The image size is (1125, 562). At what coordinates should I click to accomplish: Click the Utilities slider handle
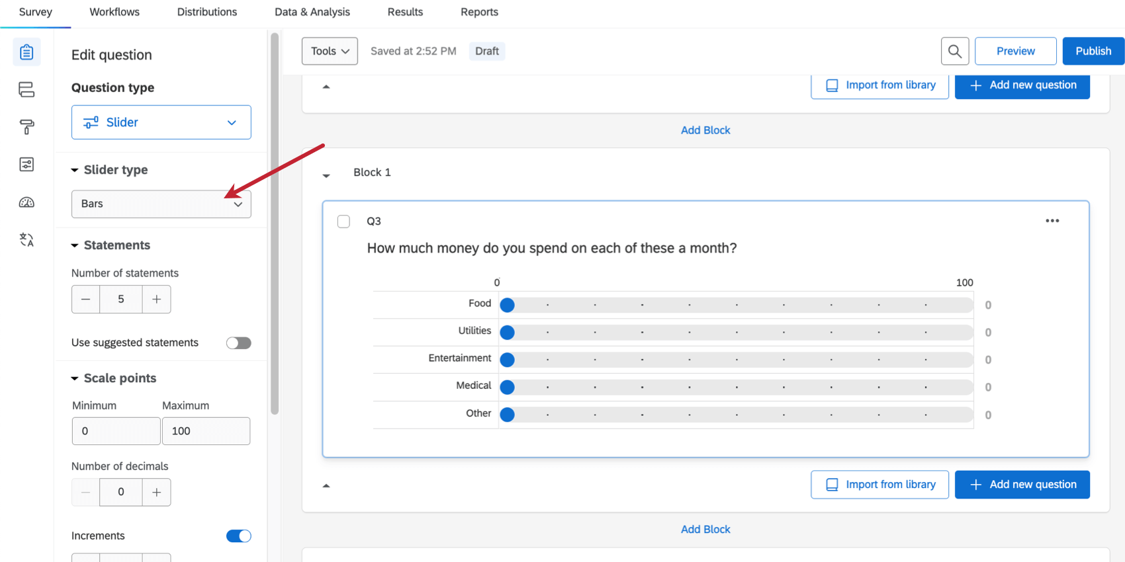tap(508, 333)
